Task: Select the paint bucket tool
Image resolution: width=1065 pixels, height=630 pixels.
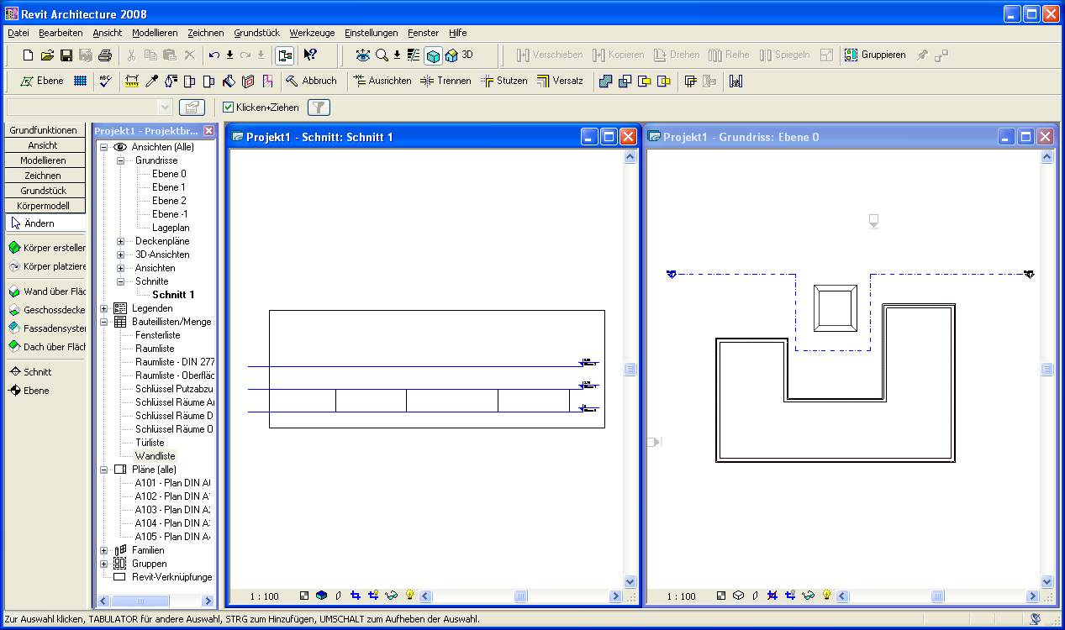Action: point(228,81)
